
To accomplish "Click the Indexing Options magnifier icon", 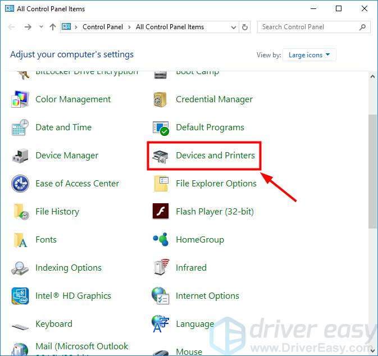I will point(20,268).
